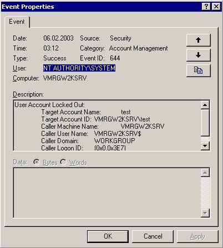Click highlighted NT AUTHORITY\SYSTEM user field
This screenshot has width=223, height=248.
[x=79, y=68]
